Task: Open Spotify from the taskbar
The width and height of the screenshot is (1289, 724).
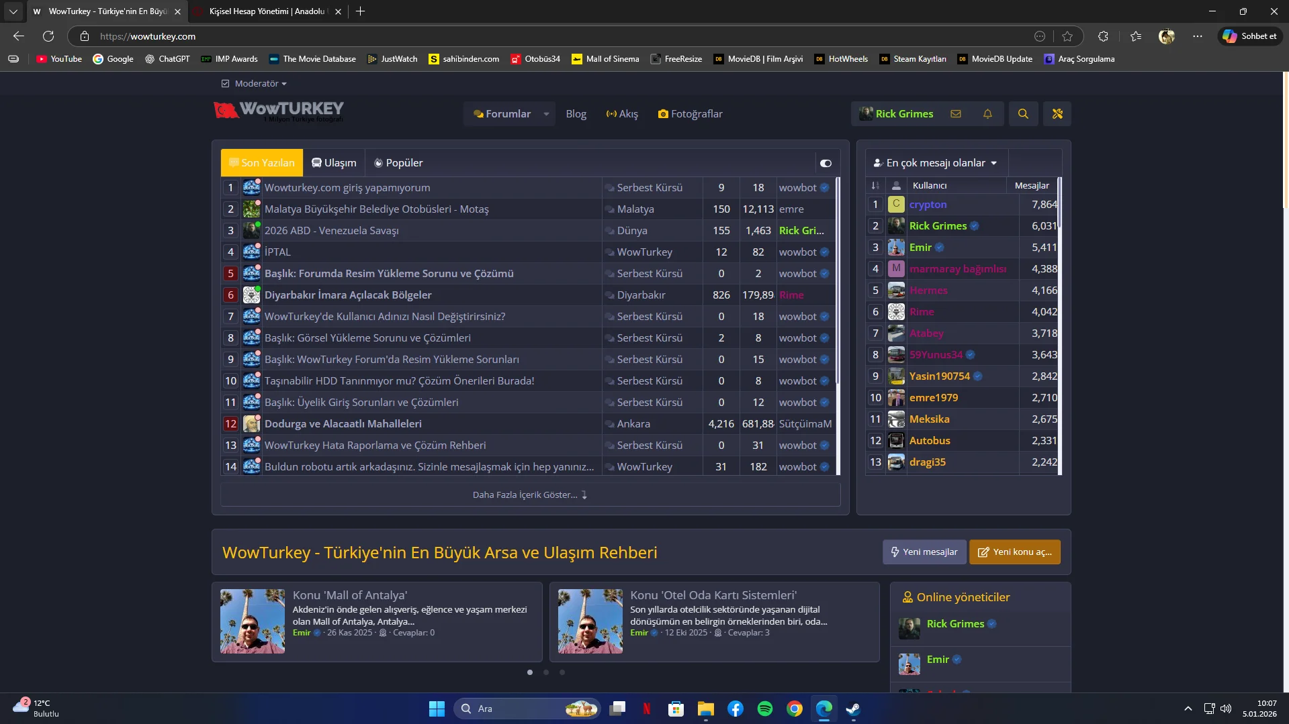Action: pos(764,709)
